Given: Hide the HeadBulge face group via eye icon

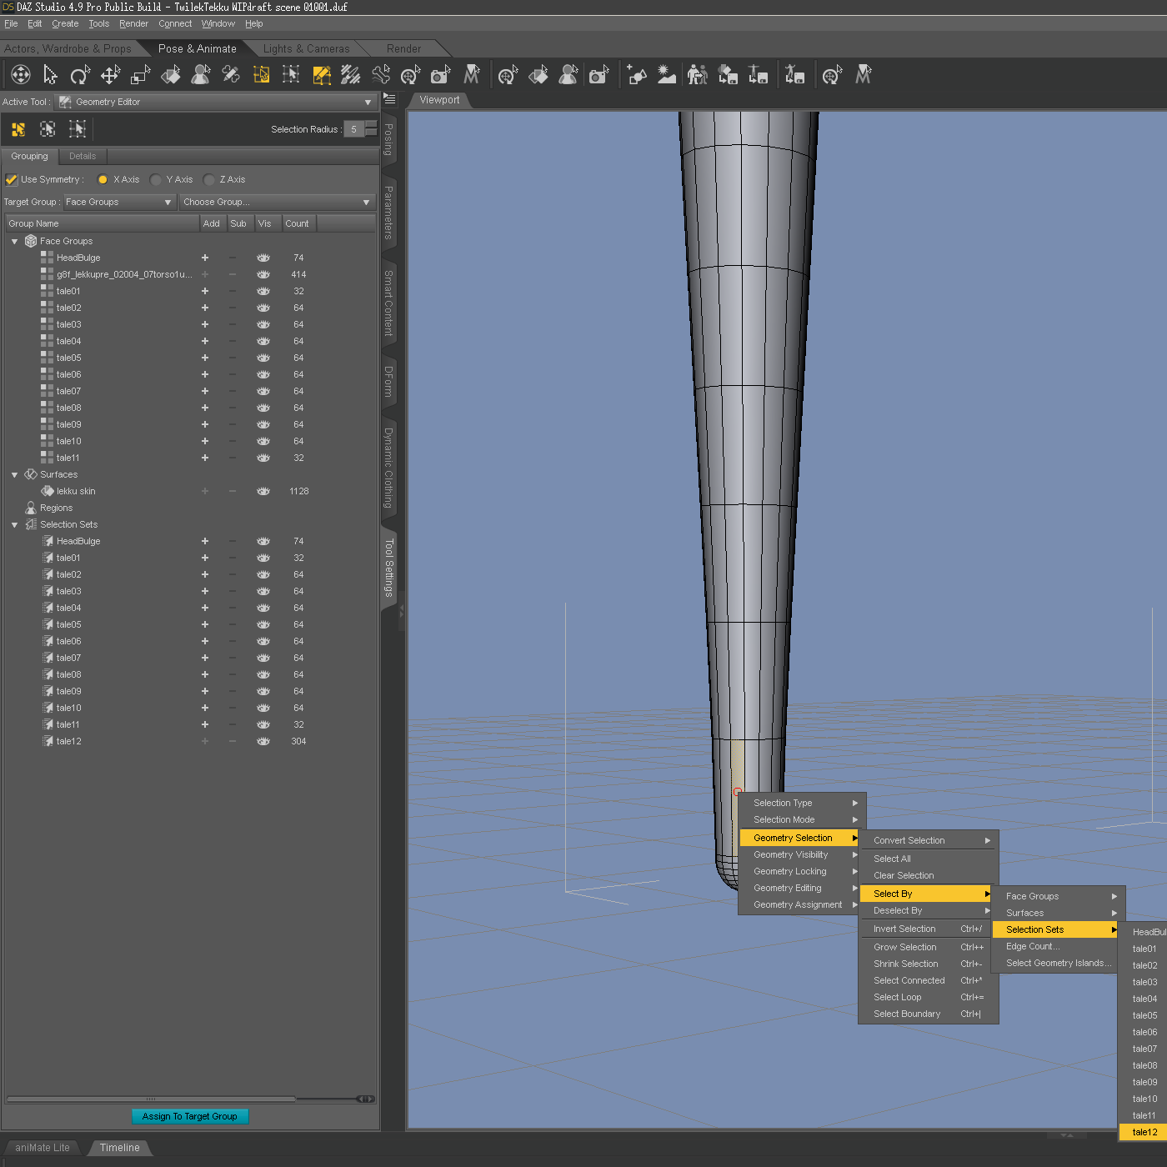Looking at the screenshot, I should 263,258.
